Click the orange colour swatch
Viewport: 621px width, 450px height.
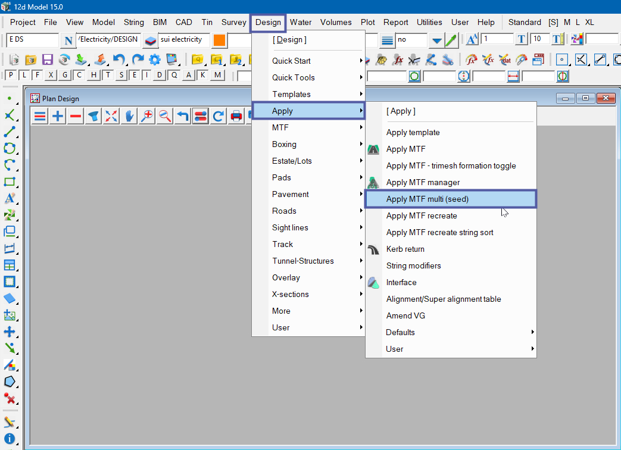pyautogui.click(x=219, y=40)
